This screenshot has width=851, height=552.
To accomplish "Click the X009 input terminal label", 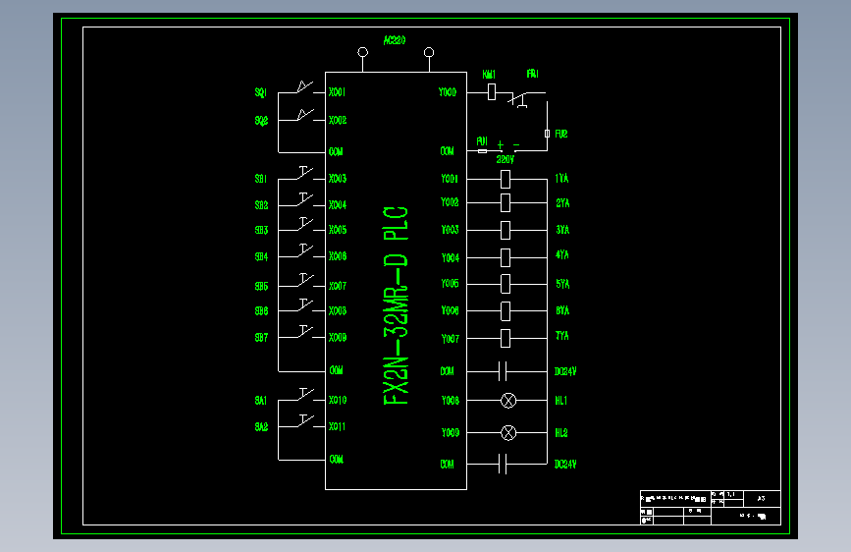I will pos(338,338).
